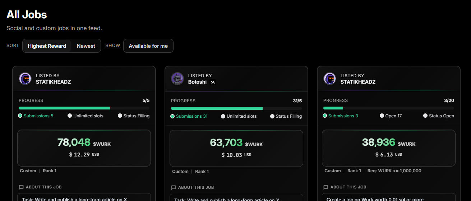Screen dimensions: 471x201
Task: Sort jobs by Highest Reward
Action: click(x=47, y=46)
